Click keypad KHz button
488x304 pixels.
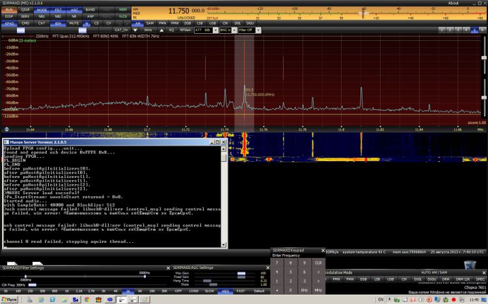click(x=305, y=290)
